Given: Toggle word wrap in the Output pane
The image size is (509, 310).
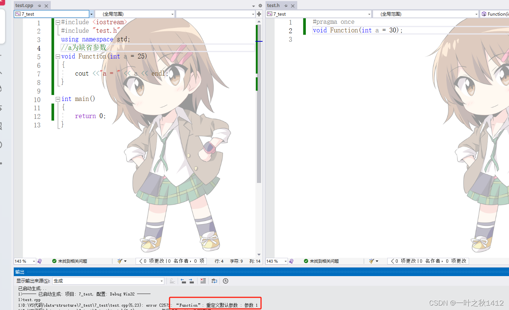Looking at the screenshot, I should tap(214, 281).
